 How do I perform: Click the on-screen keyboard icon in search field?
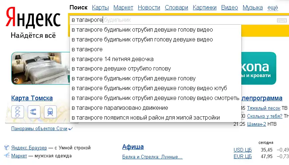click(x=282, y=20)
